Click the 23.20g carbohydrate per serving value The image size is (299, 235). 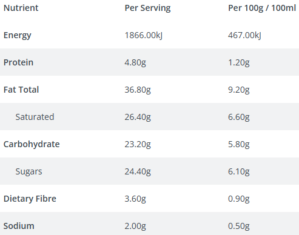click(138, 145)
